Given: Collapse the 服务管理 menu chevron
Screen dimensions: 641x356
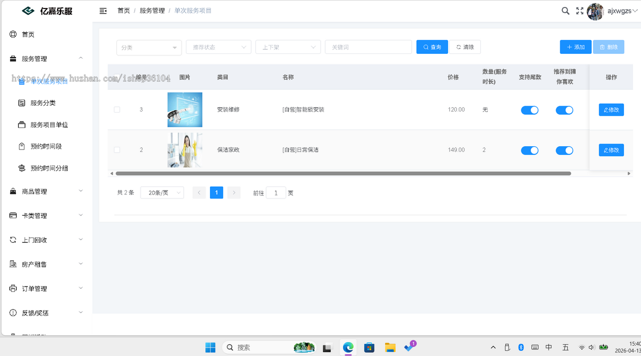Looking at the screenshot, I should coord(81,58).
